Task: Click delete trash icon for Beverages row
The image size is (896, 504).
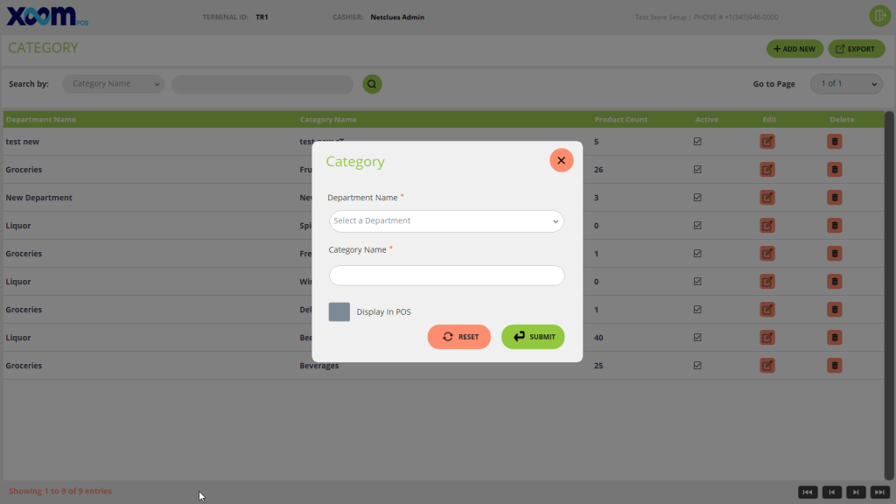Action: (835, 366)
